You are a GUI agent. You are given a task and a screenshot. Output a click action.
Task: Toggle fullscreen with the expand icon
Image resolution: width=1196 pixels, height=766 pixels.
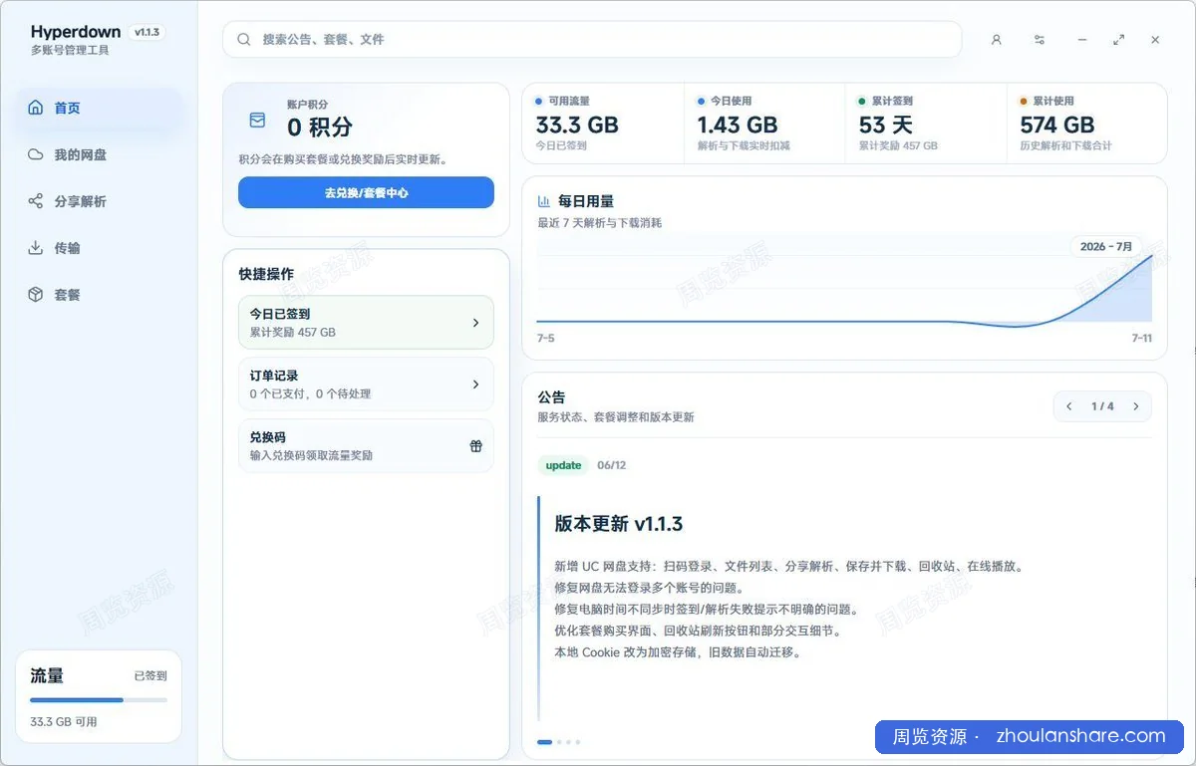click(1119, 40)
